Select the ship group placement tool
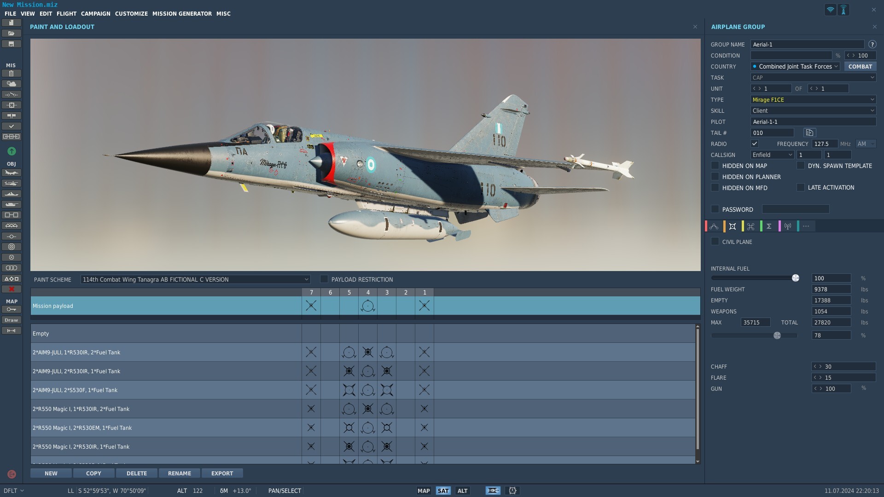 pyautogui.click(x=12, y=194)
